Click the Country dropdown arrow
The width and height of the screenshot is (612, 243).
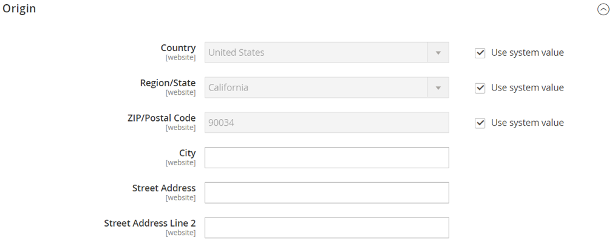pos(438,53)
